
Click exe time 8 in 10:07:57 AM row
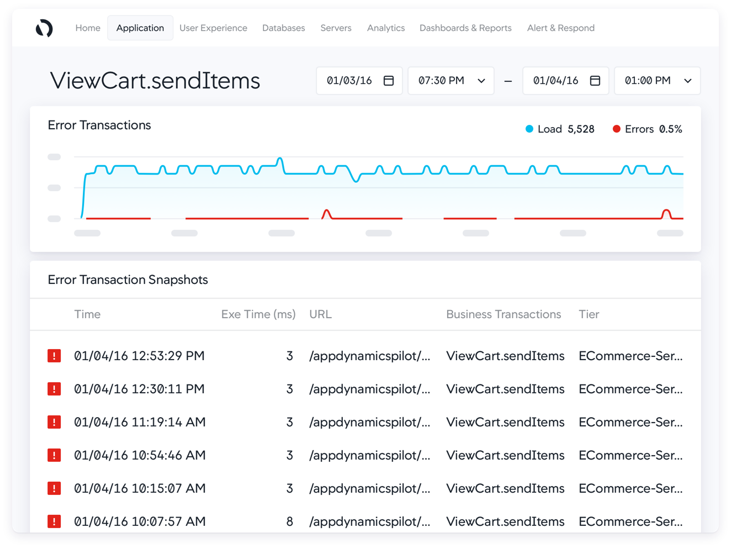(289, 521)
